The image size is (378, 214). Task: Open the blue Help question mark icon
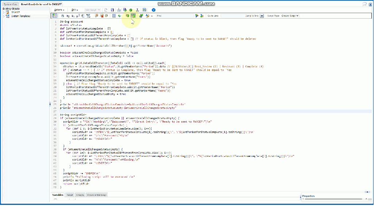[154, 10]
